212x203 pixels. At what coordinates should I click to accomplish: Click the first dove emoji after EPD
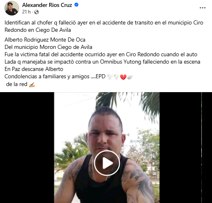pyautogui.click(x=110, y=77)
